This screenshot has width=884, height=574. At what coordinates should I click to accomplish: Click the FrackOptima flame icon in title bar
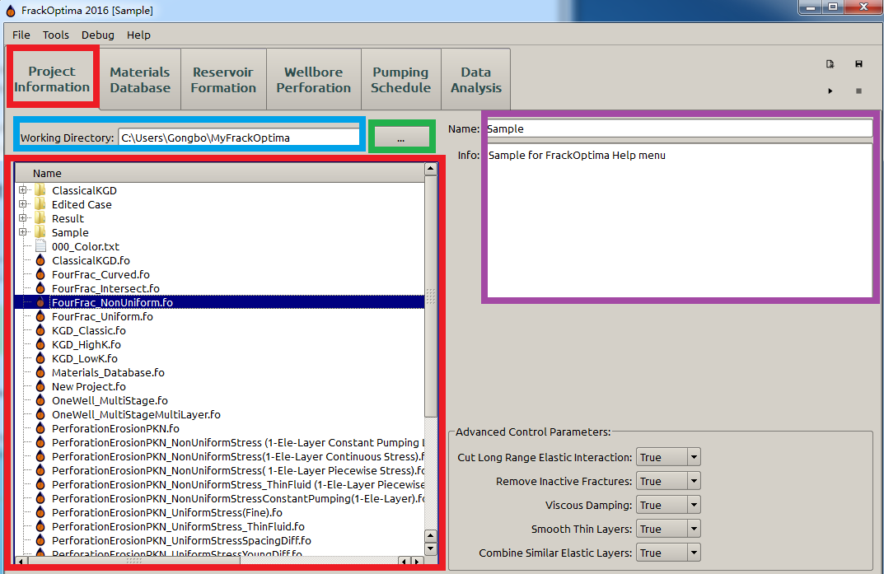[x=10, y=10]
